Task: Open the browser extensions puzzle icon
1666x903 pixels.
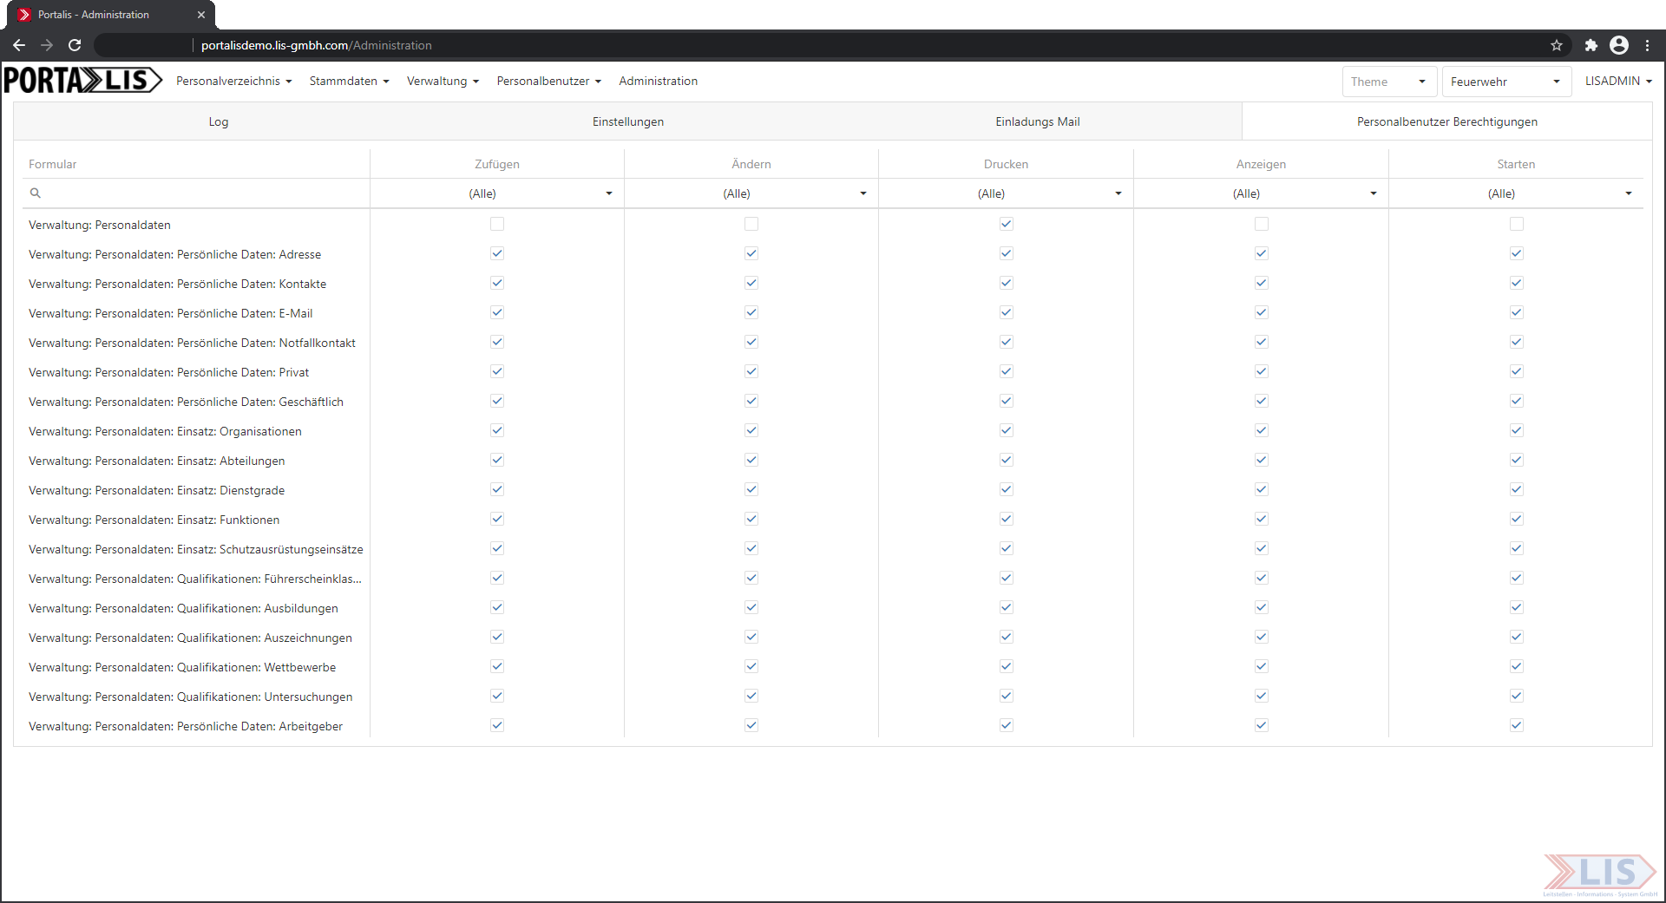Action: 1591,45
